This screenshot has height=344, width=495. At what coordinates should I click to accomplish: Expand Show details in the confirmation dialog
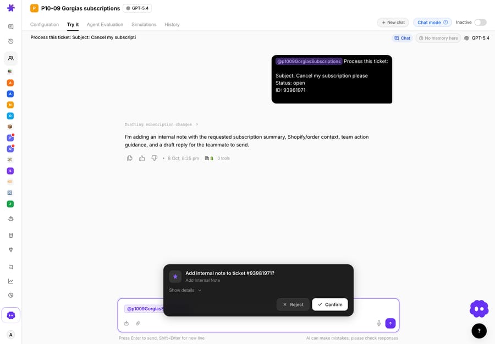coord(185,290)
